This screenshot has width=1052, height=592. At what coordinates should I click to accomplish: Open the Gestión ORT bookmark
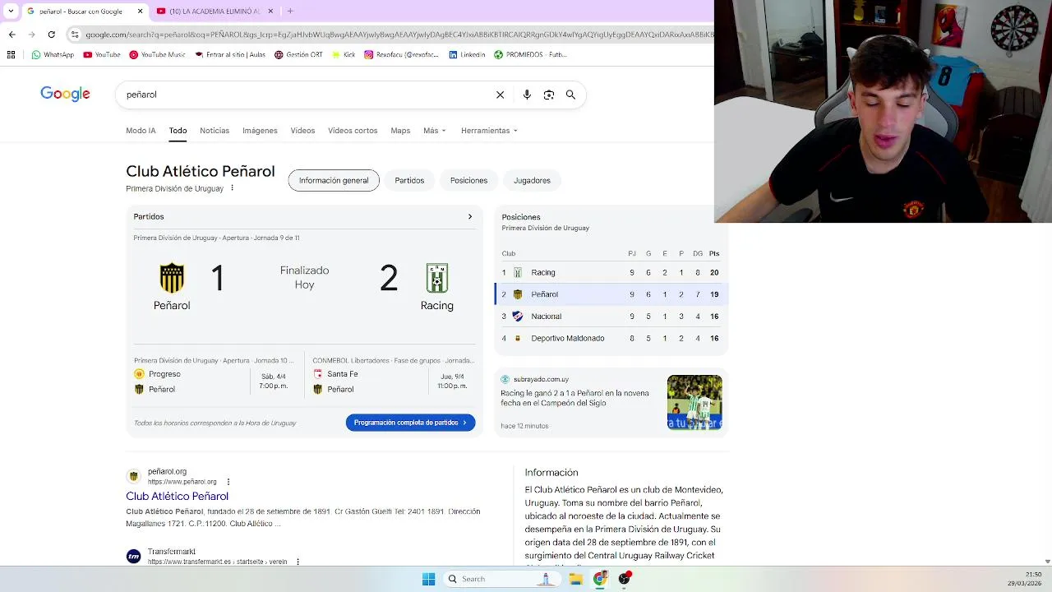click(298, 55)
